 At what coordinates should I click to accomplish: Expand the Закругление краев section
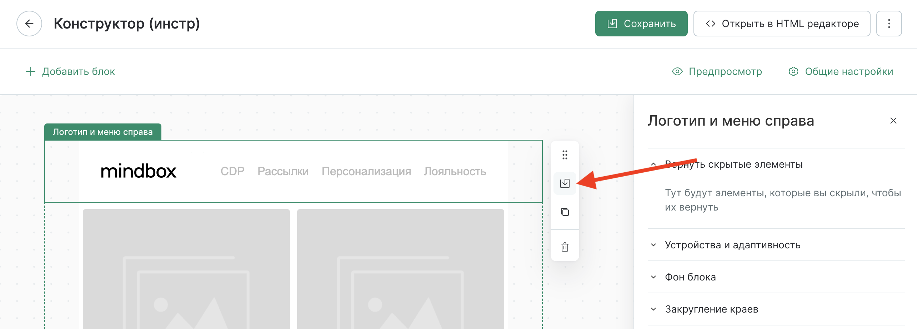776,309
